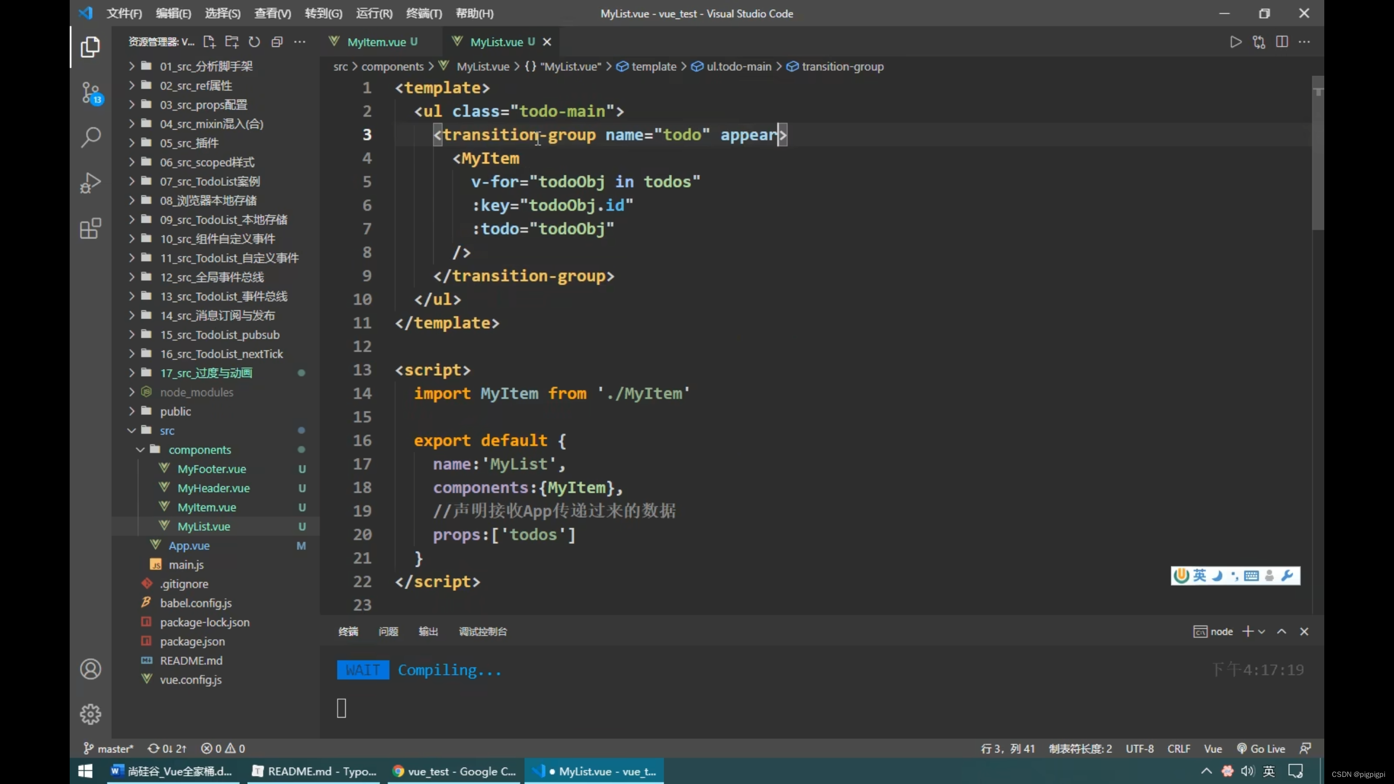Screen dimensions: 1394x784
Task: Create a new folder in explorer
Action: pos(232,42)
